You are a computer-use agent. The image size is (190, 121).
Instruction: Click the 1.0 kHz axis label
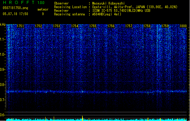[x=2, y=54]
